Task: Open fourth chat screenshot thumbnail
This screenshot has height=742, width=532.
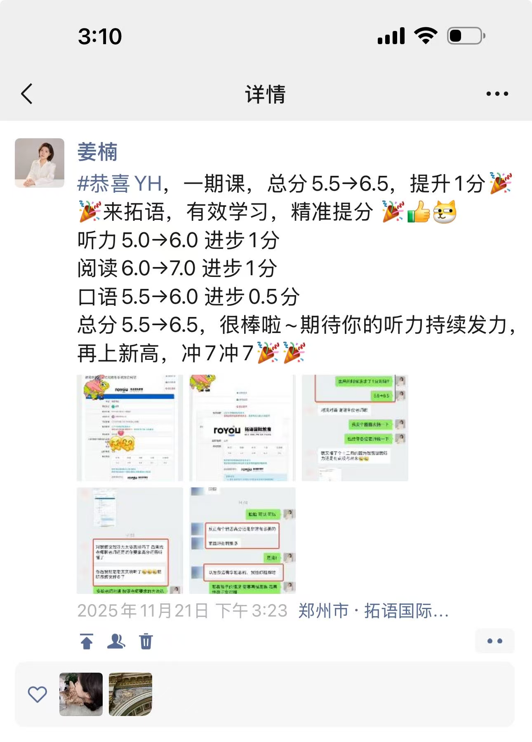Action: pyautogui.click(x=130, y=541)
